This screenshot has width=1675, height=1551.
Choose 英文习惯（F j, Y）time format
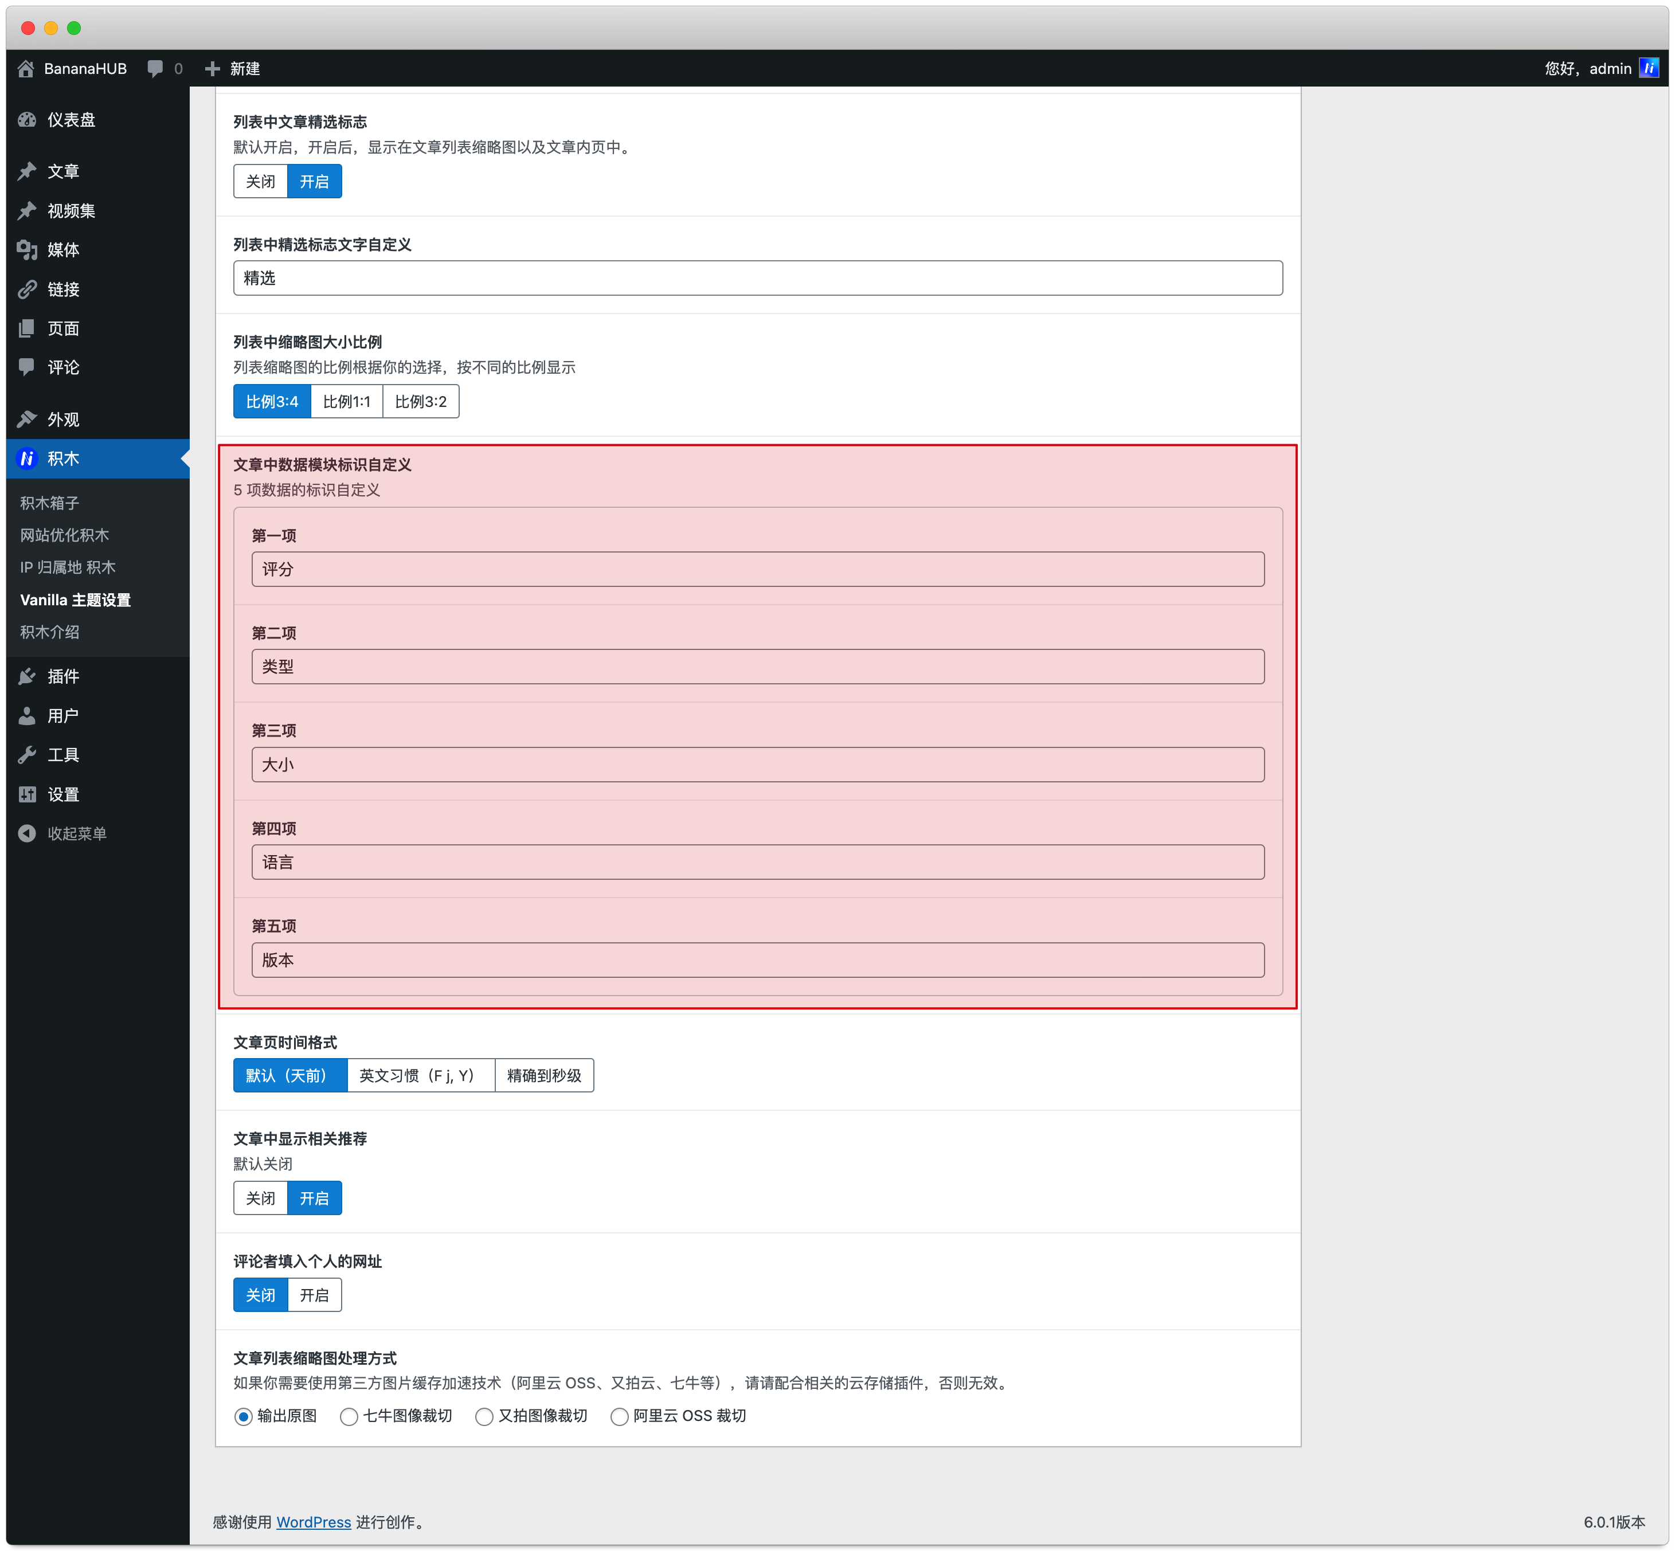420,1075
